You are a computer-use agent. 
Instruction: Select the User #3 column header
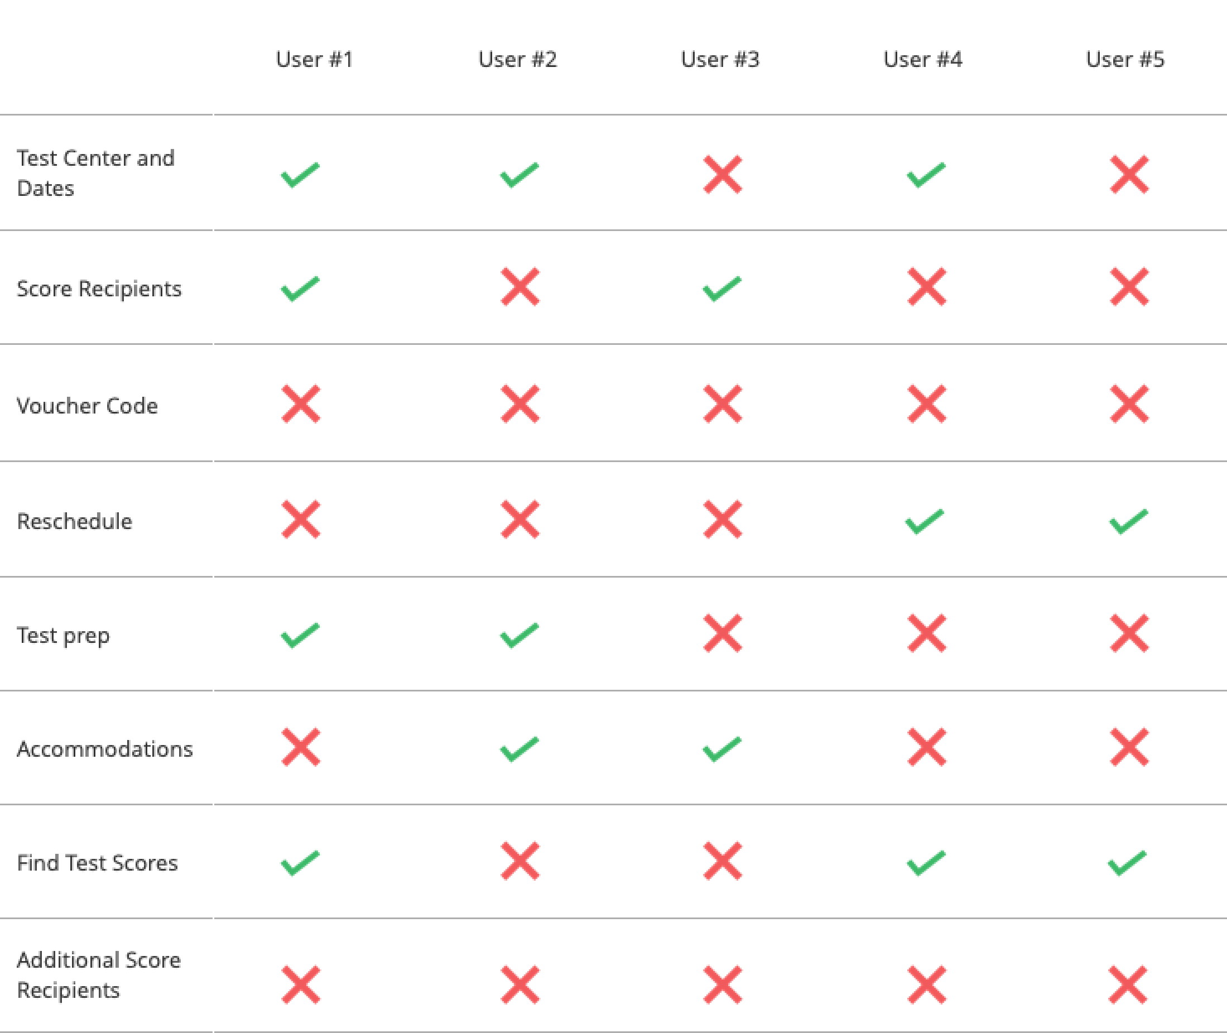[x=720, y=59]
